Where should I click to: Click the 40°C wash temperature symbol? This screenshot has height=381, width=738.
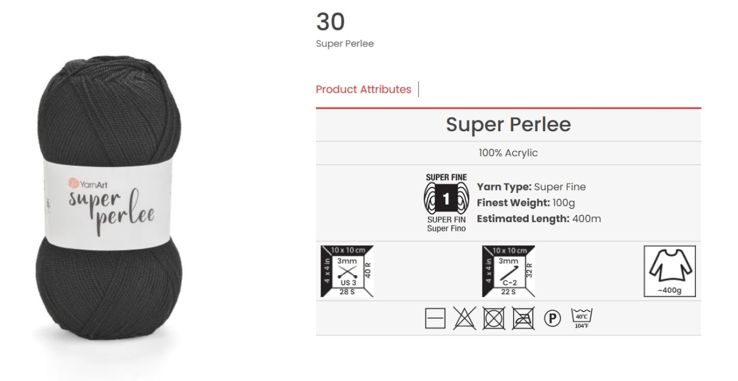(581, 318)
